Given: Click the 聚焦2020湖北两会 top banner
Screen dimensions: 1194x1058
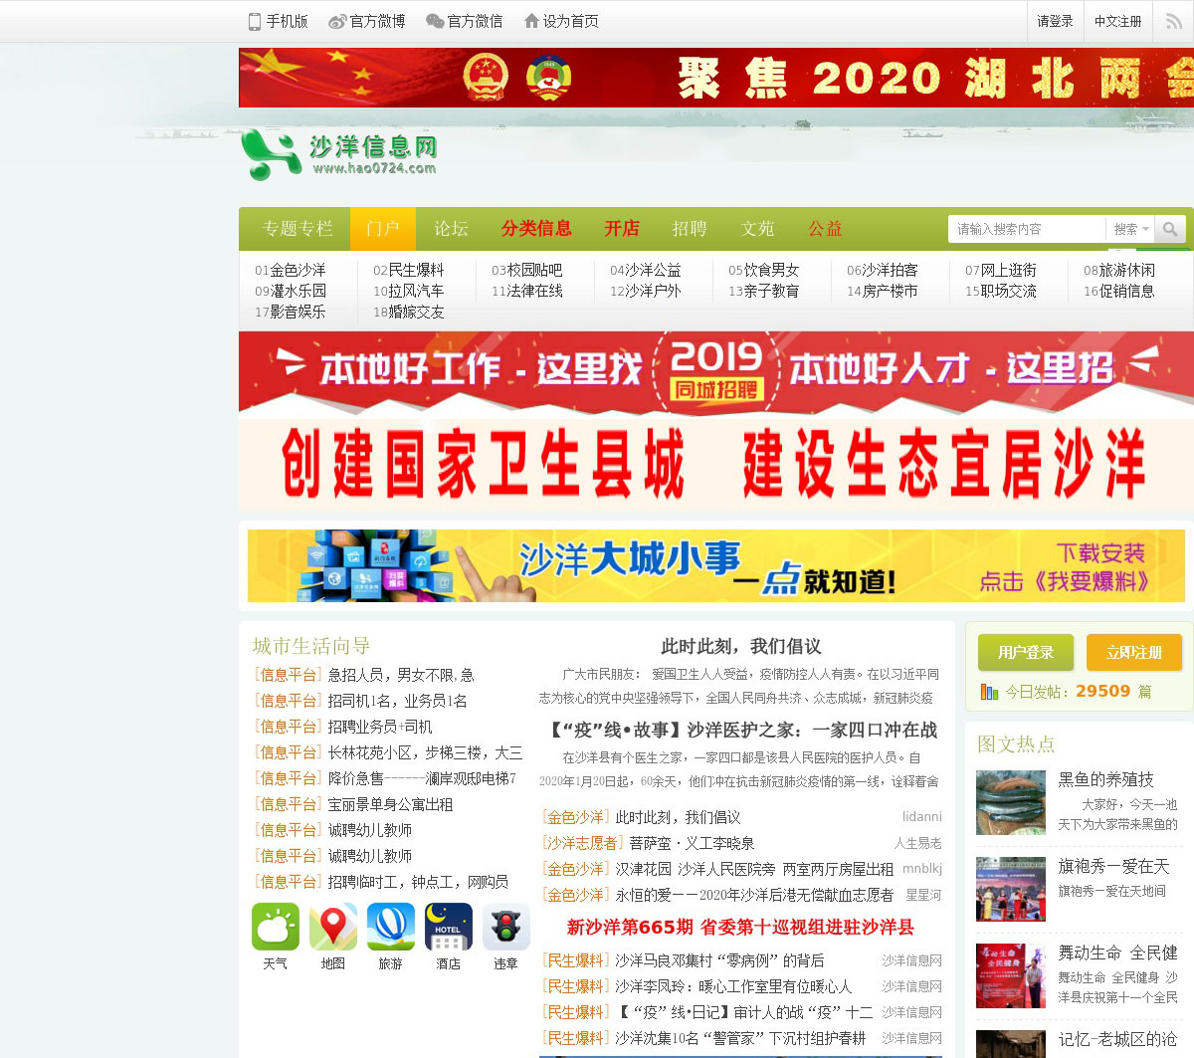Looking at the screenshot, I should tap(716, 78).
